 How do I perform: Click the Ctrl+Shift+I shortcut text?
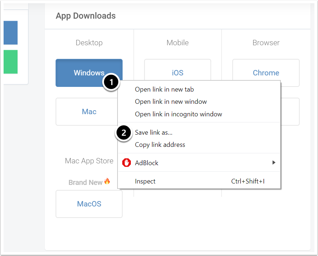(248, 181)
